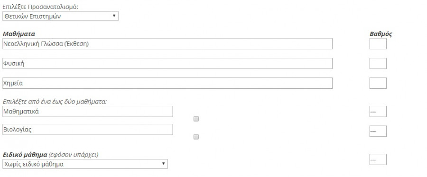
Task: Click the Μαθηματικά grade box showing dashes
Action: tap(378, 112)
